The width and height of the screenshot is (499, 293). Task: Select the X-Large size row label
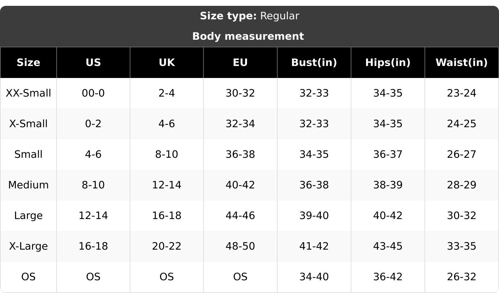(28, 246)
